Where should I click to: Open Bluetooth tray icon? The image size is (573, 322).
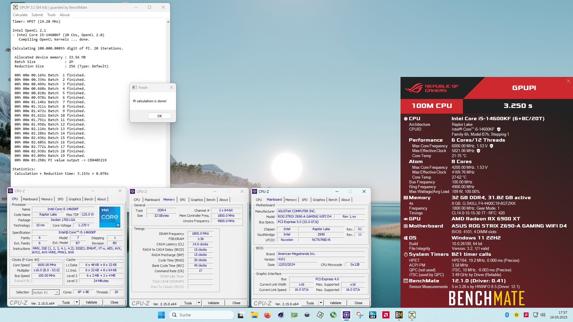pyautogui.click(x=507, y=315)
